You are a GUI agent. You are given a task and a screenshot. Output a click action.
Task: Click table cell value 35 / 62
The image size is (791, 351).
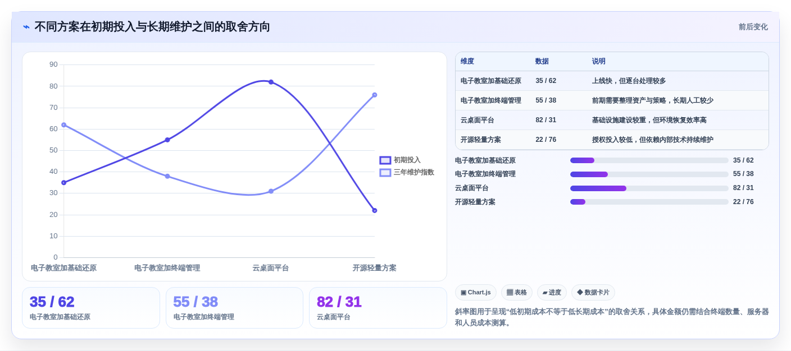click(545, 81)
